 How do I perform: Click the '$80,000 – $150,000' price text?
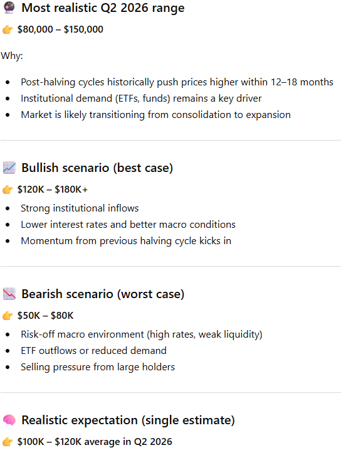60,29
